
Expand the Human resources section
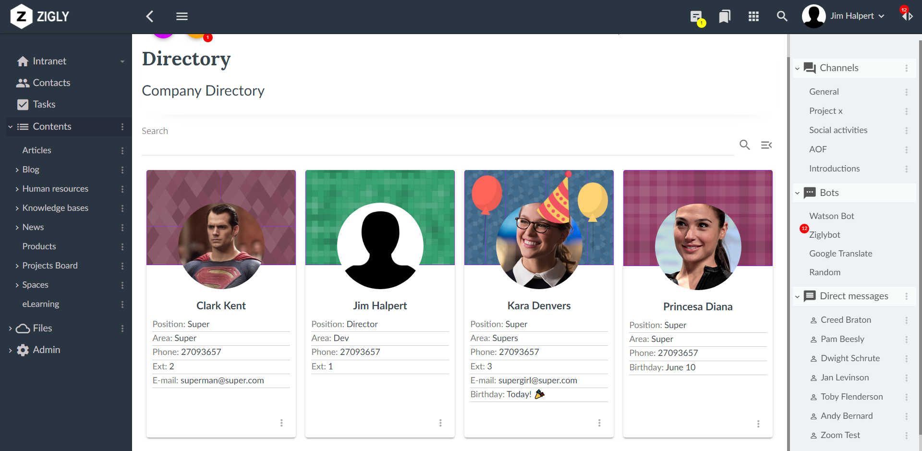17,189
